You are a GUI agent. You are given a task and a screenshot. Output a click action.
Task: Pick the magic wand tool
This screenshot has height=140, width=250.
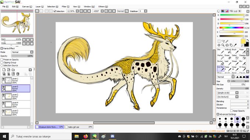click(227, 41)
